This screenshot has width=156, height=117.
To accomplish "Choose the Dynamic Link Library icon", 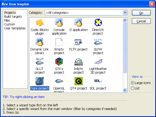I will pyautogui.click(x=40, y=42).
